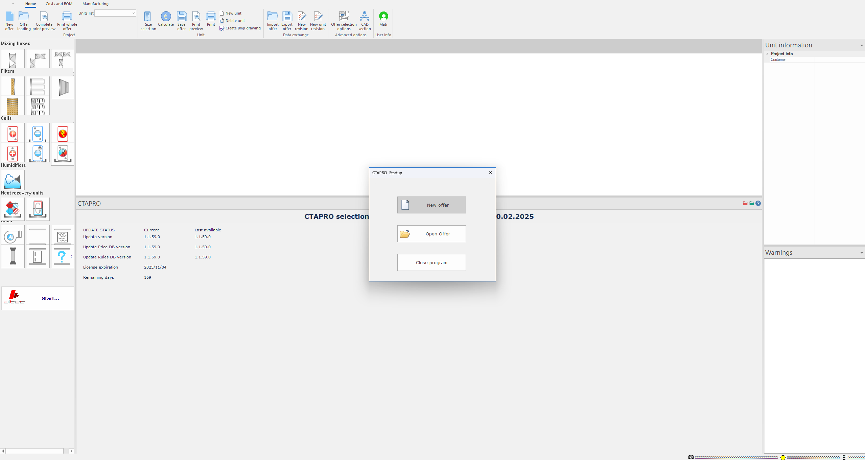Click the altec Start... banner
The image size is (865, 460).
[38, 298]
